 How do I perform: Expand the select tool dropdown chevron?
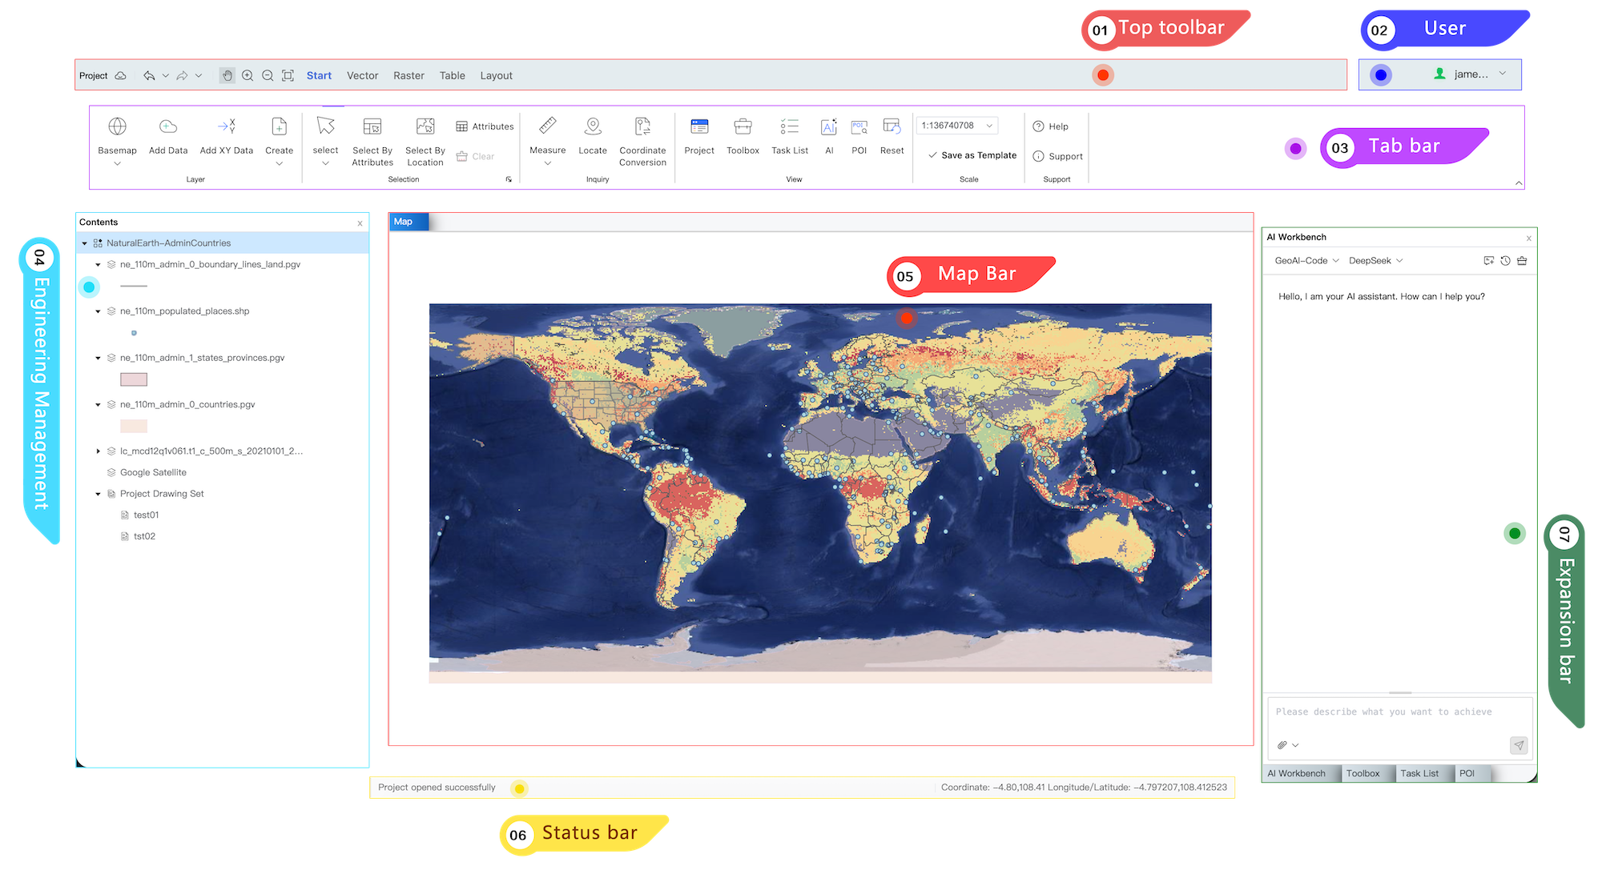point(325,163)
